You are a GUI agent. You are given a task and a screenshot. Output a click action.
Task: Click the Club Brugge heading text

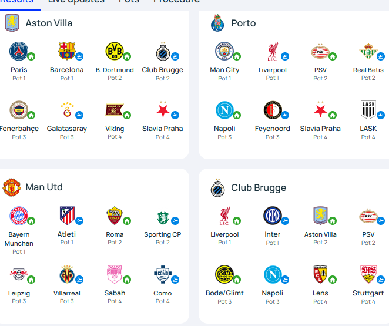[x=259, y=187]
